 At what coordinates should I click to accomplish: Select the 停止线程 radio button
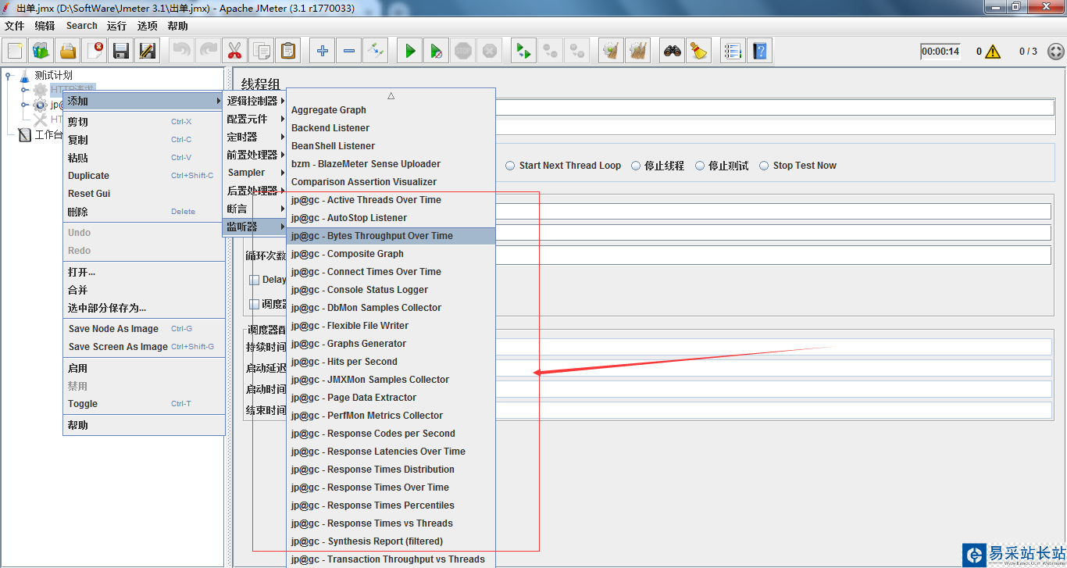(x=636, y=166)
